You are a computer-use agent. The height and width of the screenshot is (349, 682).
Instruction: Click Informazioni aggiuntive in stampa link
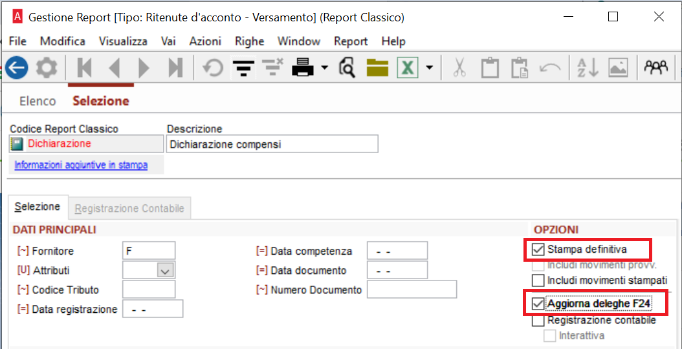[82, 165]
